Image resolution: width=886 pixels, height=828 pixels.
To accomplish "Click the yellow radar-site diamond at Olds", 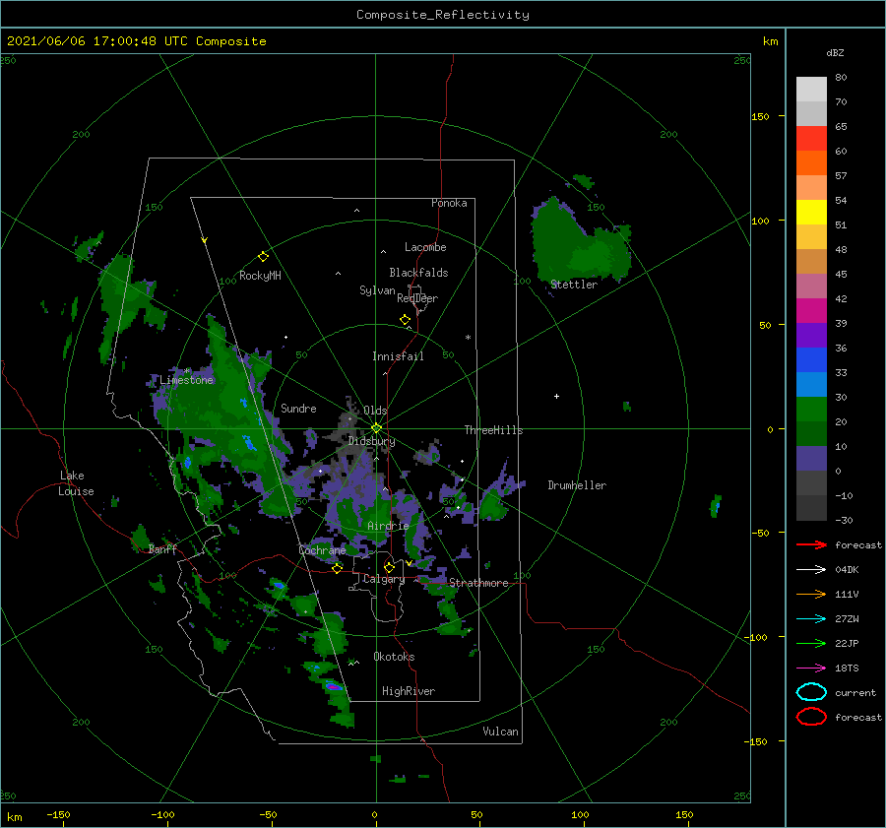I will [x=376, y=428].
